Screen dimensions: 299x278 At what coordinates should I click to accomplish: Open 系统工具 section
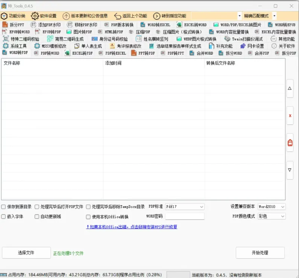pyautogui.click(x=15, y=46)
